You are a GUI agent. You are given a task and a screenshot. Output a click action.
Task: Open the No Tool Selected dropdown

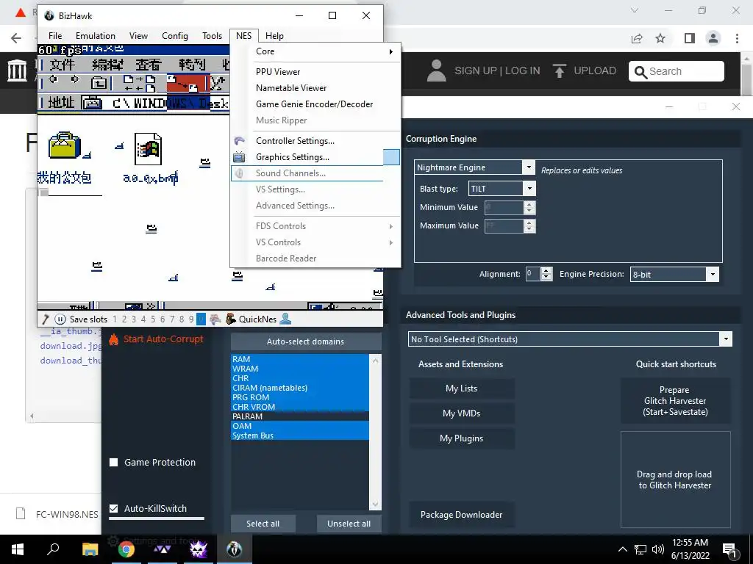[726, 339]
